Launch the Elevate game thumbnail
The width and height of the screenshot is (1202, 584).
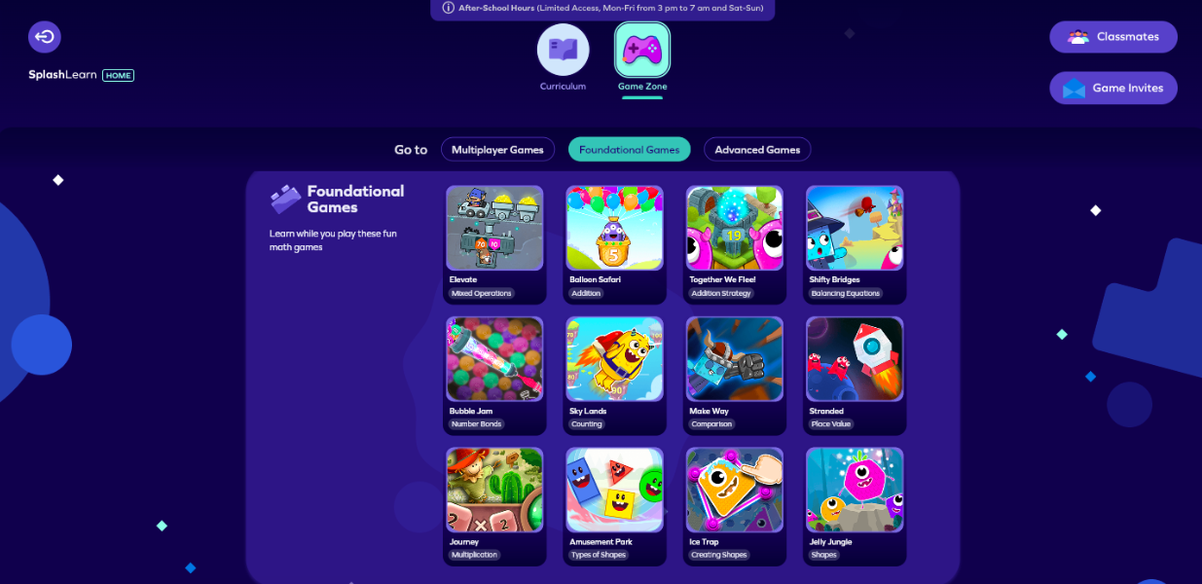tap(494, 228)
